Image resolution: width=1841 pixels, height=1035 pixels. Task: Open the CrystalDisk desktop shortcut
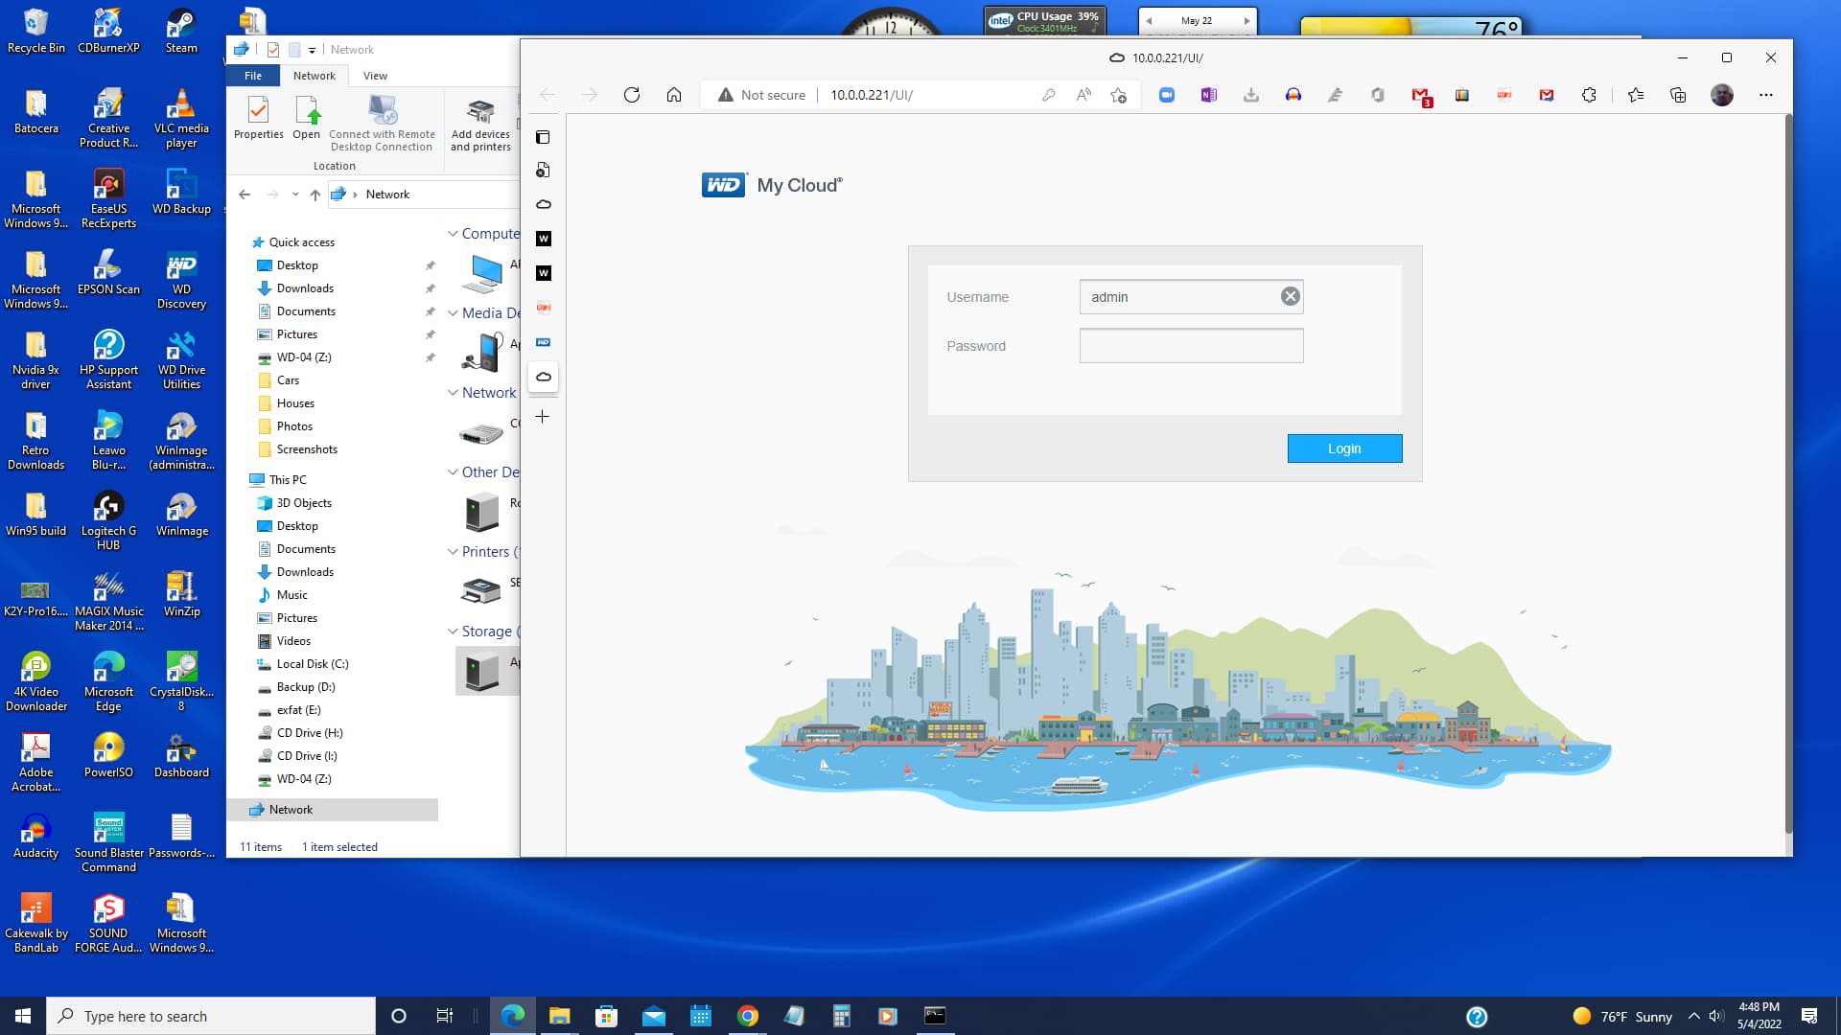pyautogui.click(x=181, y=682)
